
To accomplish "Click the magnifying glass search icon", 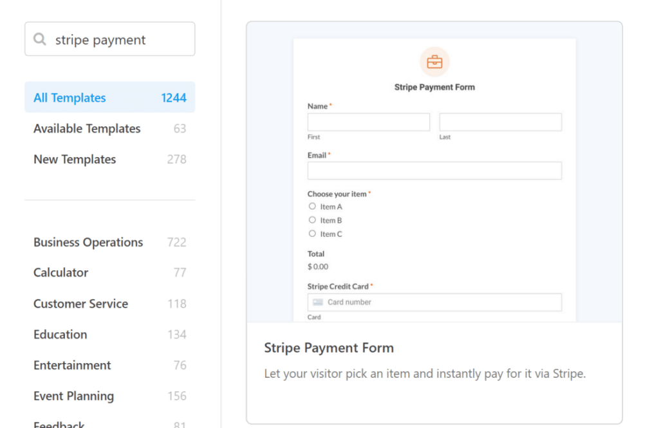I will click(40, 39).
